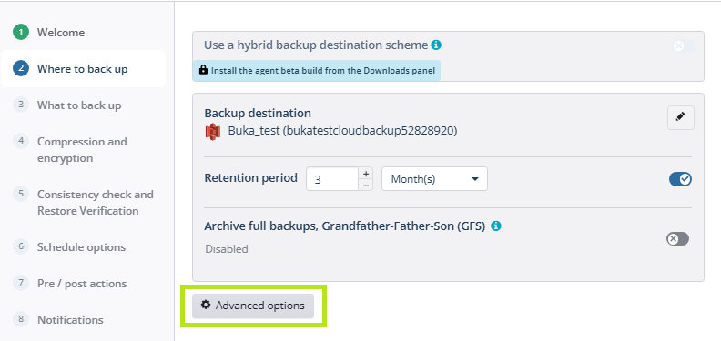721x341 pixels.
Task: Click the info icon beside GFS archive label
Action: click(495, 226)
